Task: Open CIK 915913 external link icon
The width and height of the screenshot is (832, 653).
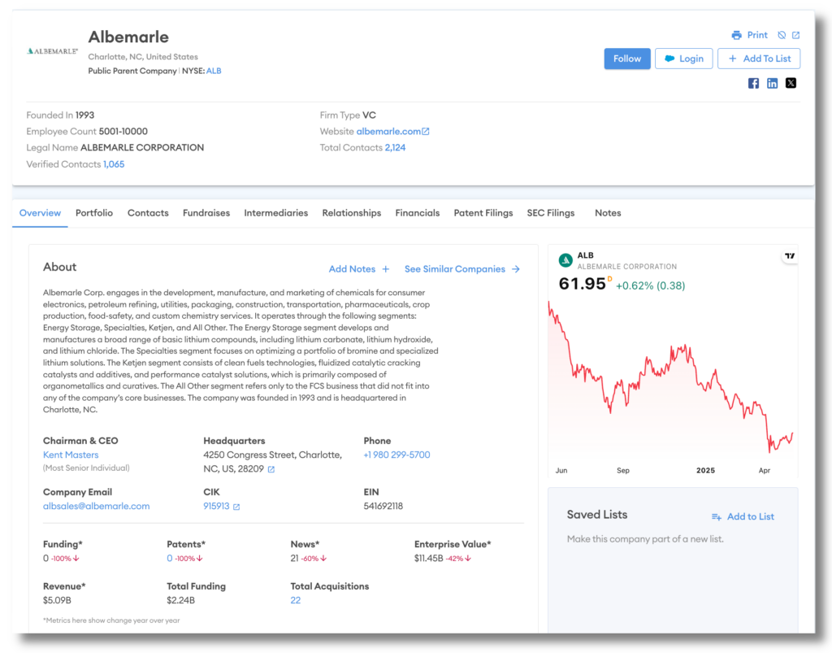Action: click(x=236, y=507)
